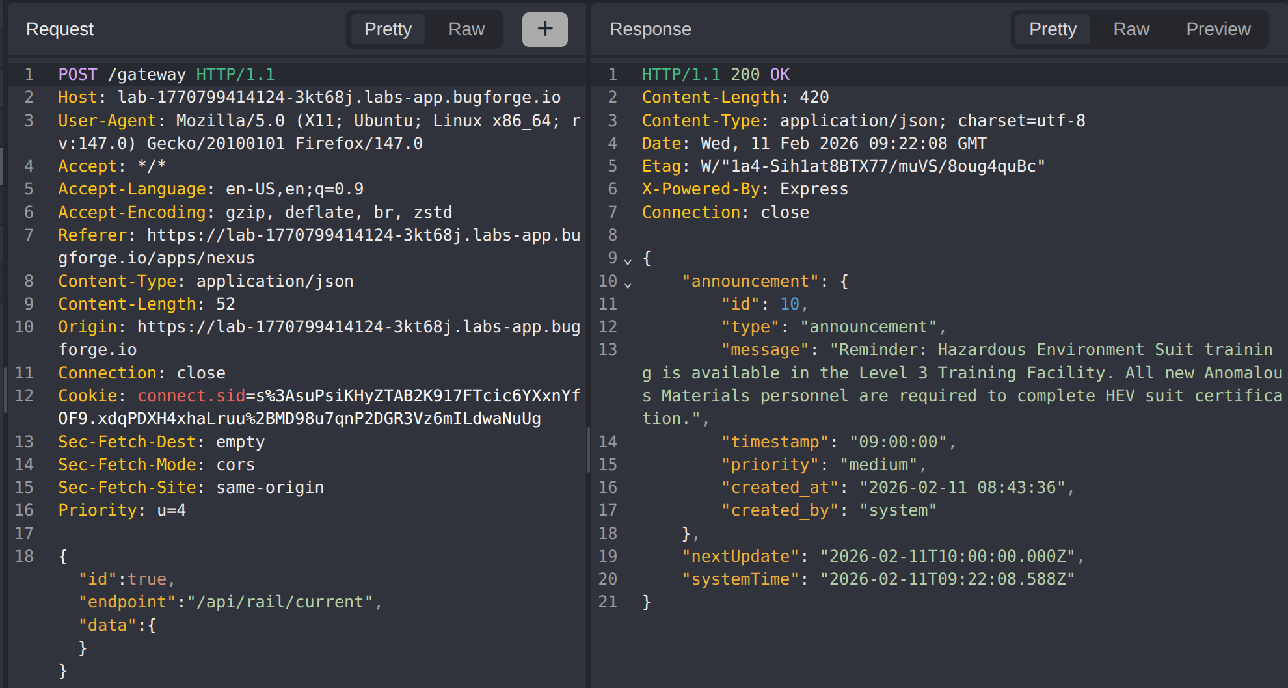Select the Request panel Pretty tab
This screenshot has height=688, width=1288.
pyautogui.click(x=388, y=29)
